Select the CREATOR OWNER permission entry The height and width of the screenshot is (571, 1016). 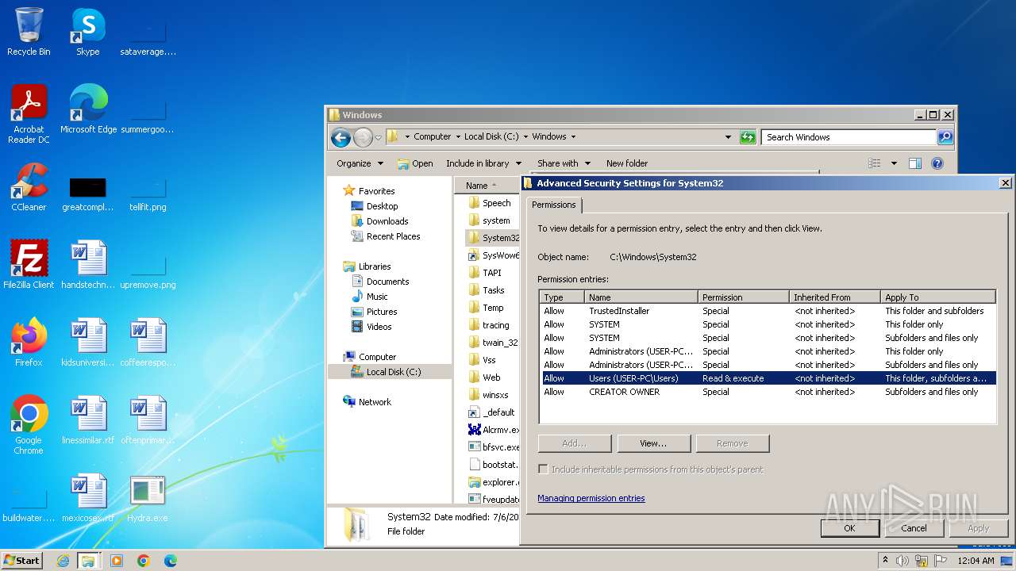pos(768,392)
